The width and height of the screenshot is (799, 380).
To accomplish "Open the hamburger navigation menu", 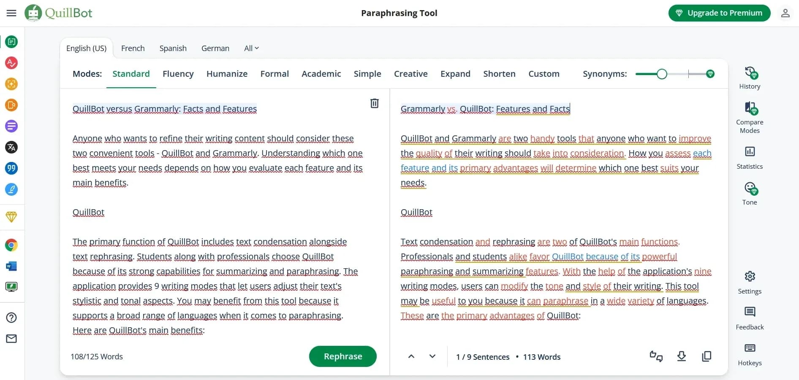I will point(11,13).
